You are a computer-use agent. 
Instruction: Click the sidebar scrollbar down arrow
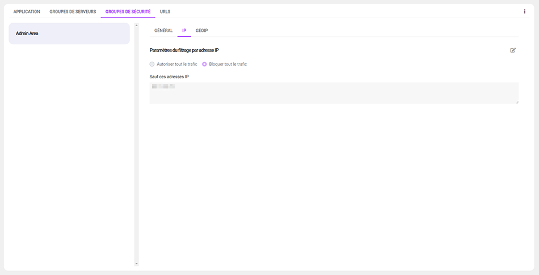click(x=136, y=264)
